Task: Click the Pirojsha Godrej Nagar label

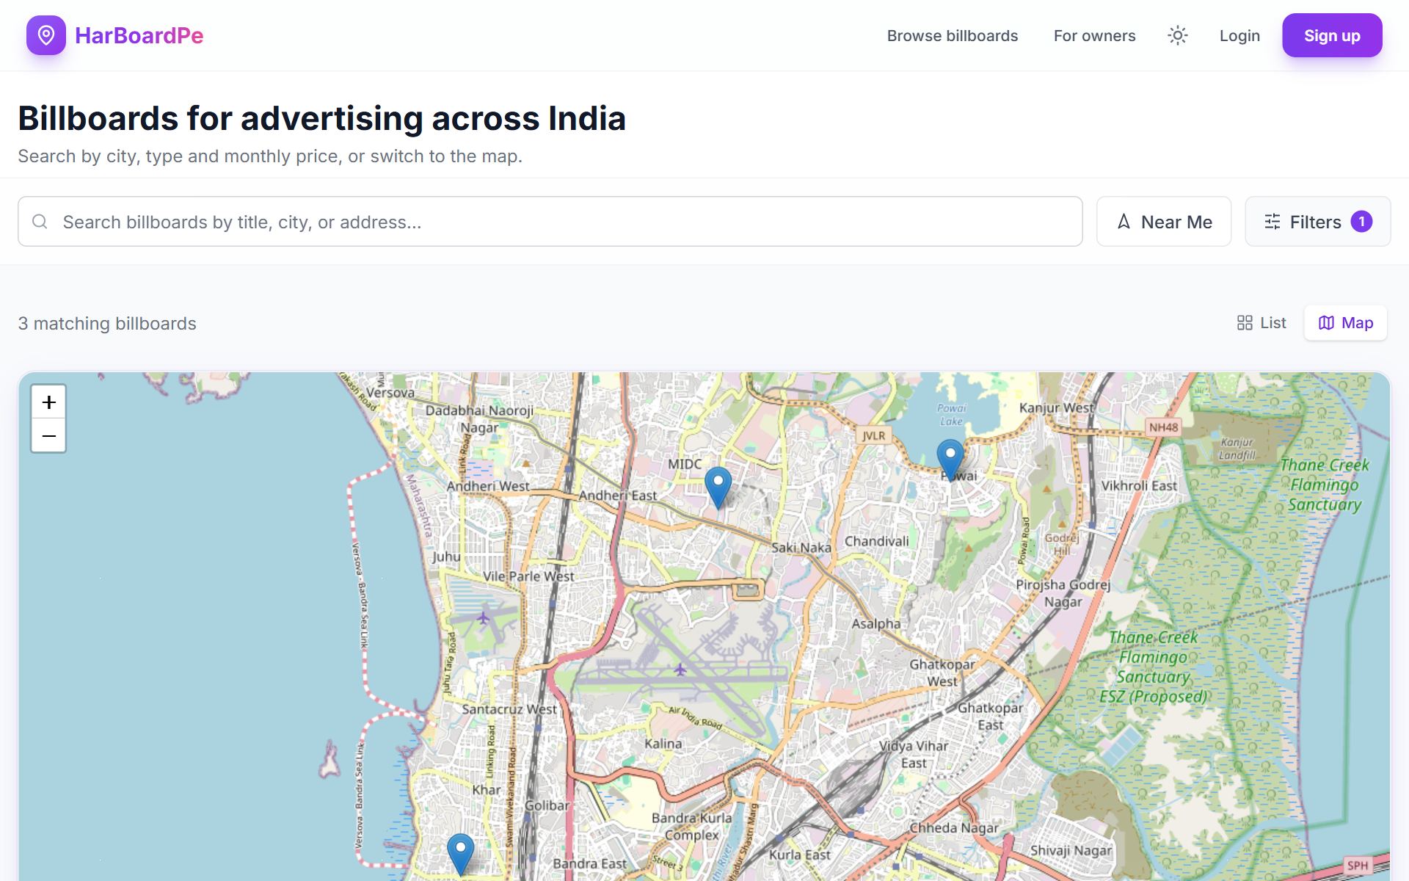Action: click(x=1063, y=593)
